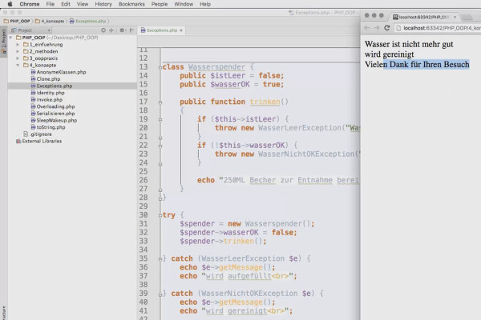This screenshot has width=481, height=320.
Task: Click the PHP_OOP breadcrumb in navigation bar
Action: tap(17, 21)
